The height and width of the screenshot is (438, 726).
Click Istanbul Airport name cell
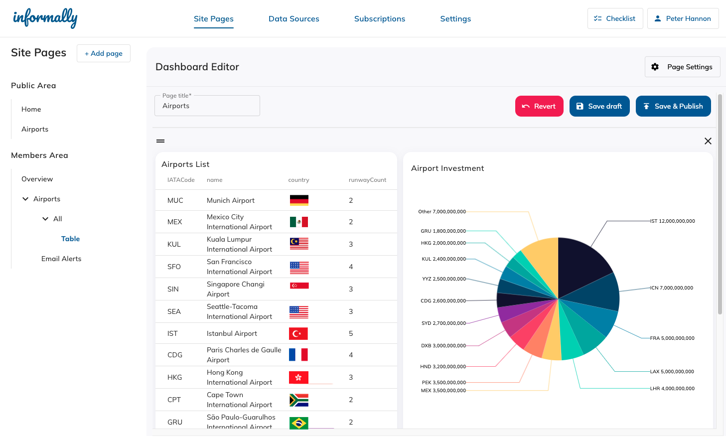point(232,333)
